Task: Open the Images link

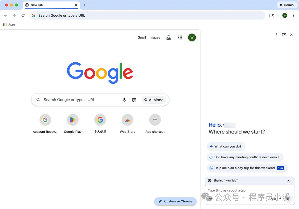Action: (x=155, y=38)
